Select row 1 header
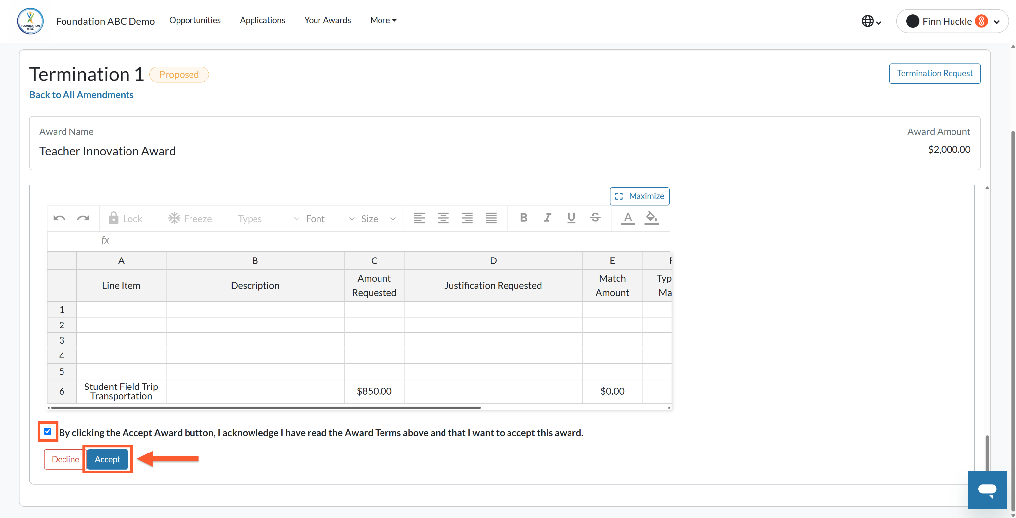1016x518 pixels. [62, 309]
